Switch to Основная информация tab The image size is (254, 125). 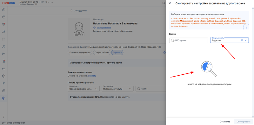[80, 53]
